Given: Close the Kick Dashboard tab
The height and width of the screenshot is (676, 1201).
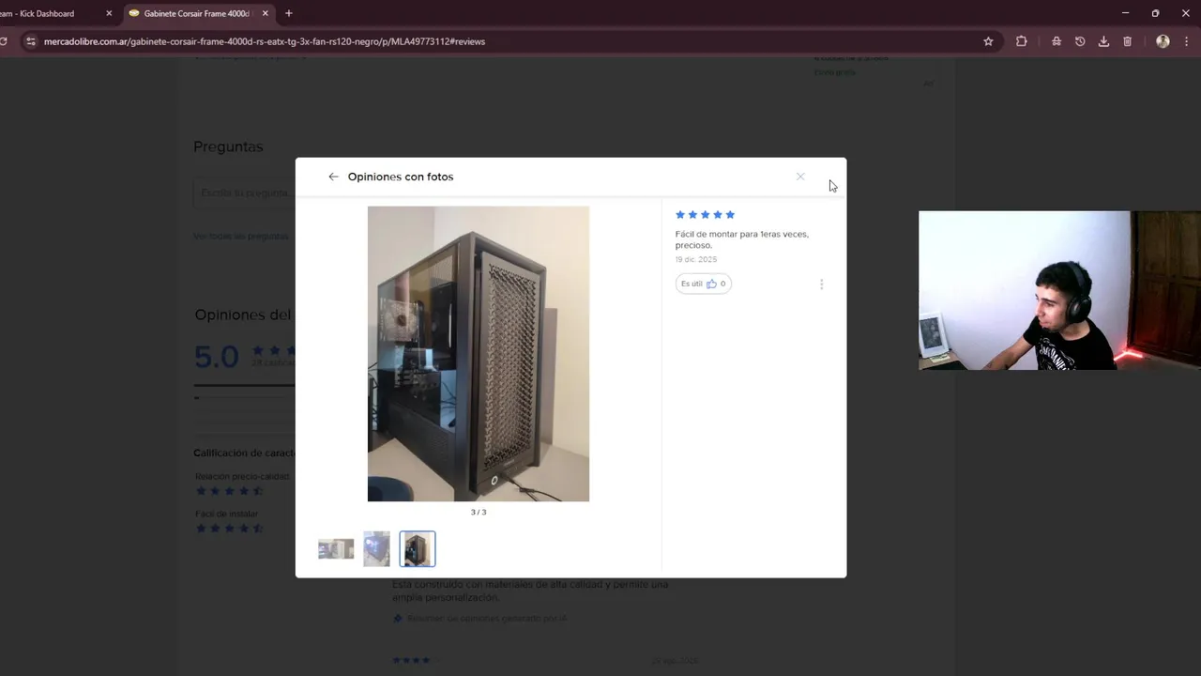Looking at the screenshot, I should click(109, 14).
